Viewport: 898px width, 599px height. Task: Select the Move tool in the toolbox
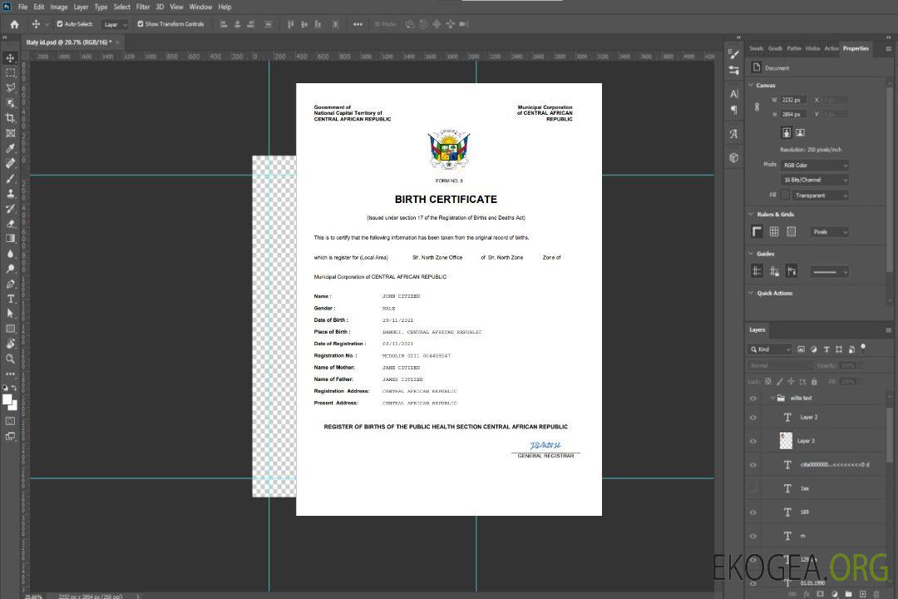tap(10, 58)
